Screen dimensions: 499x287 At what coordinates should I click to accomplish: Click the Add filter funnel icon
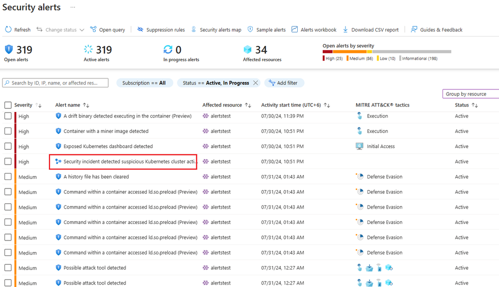(x=271, y=82)
